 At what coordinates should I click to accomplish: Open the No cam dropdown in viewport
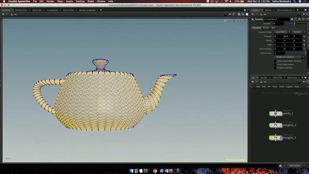[241, 21]
